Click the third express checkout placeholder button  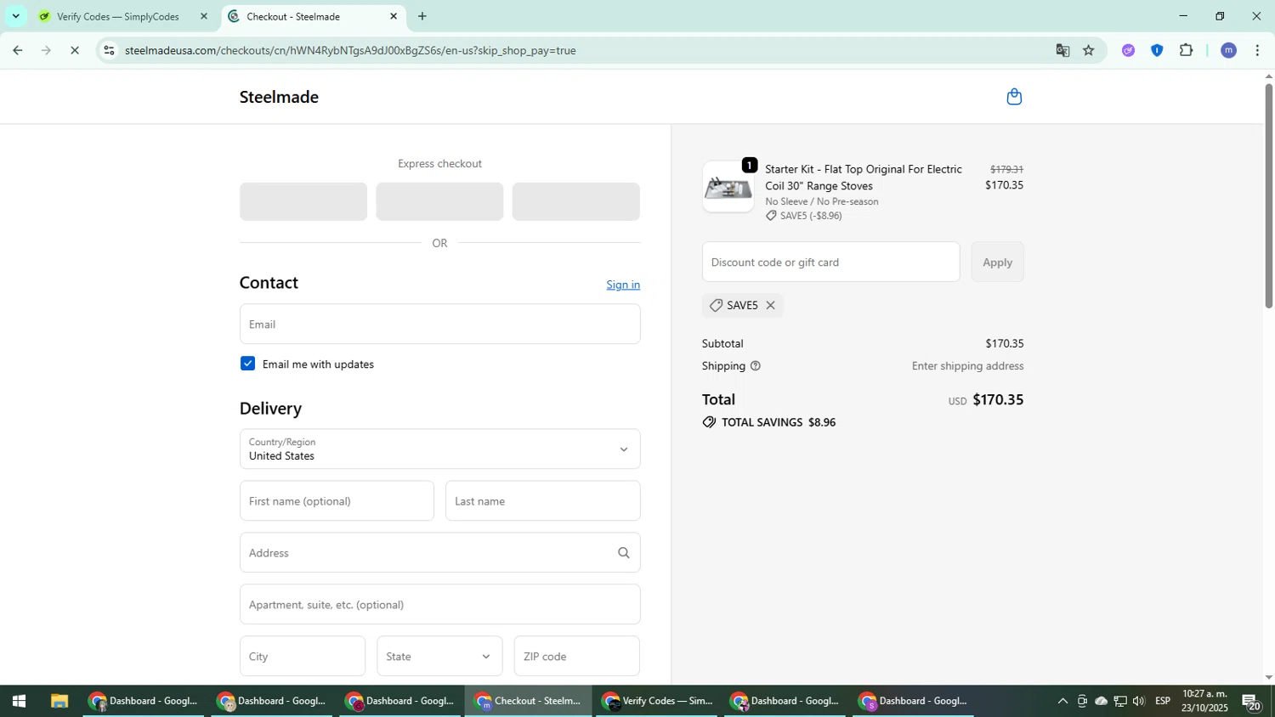[x=576, y=201]
